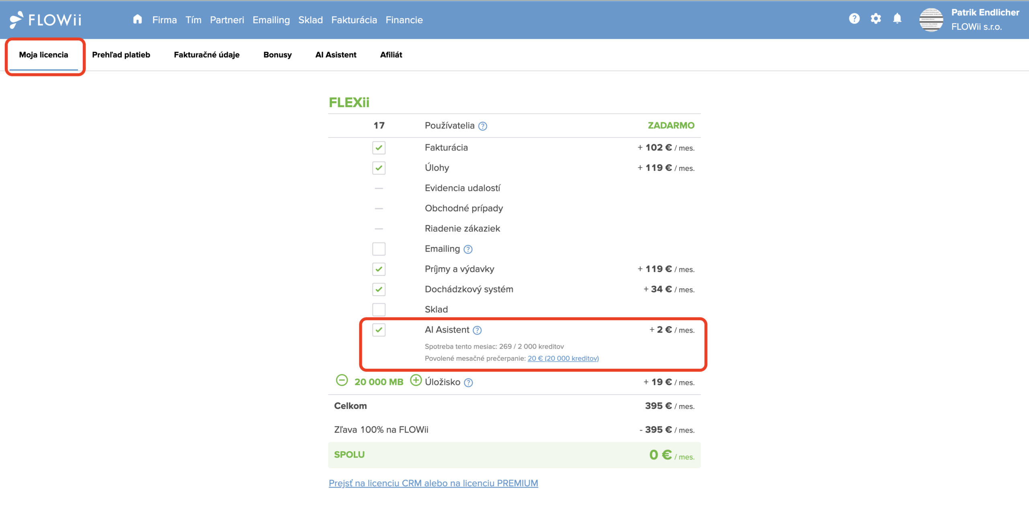Open the Sklad menu in top bar
This screenshot has height=511, width=1029.
[310, 20]
